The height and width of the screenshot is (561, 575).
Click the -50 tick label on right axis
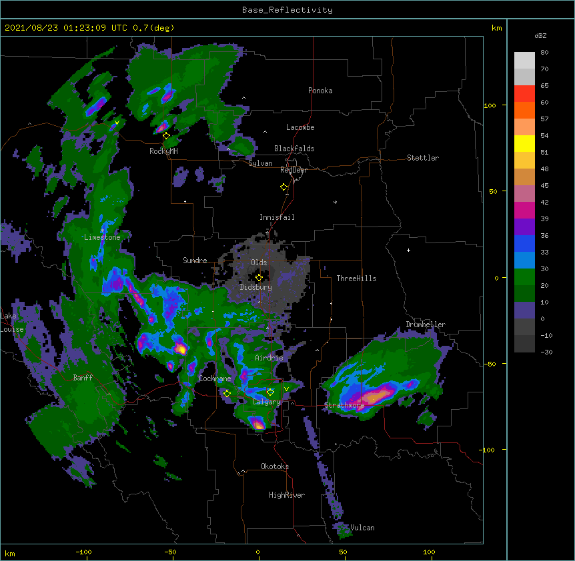(x=490, y=364)
